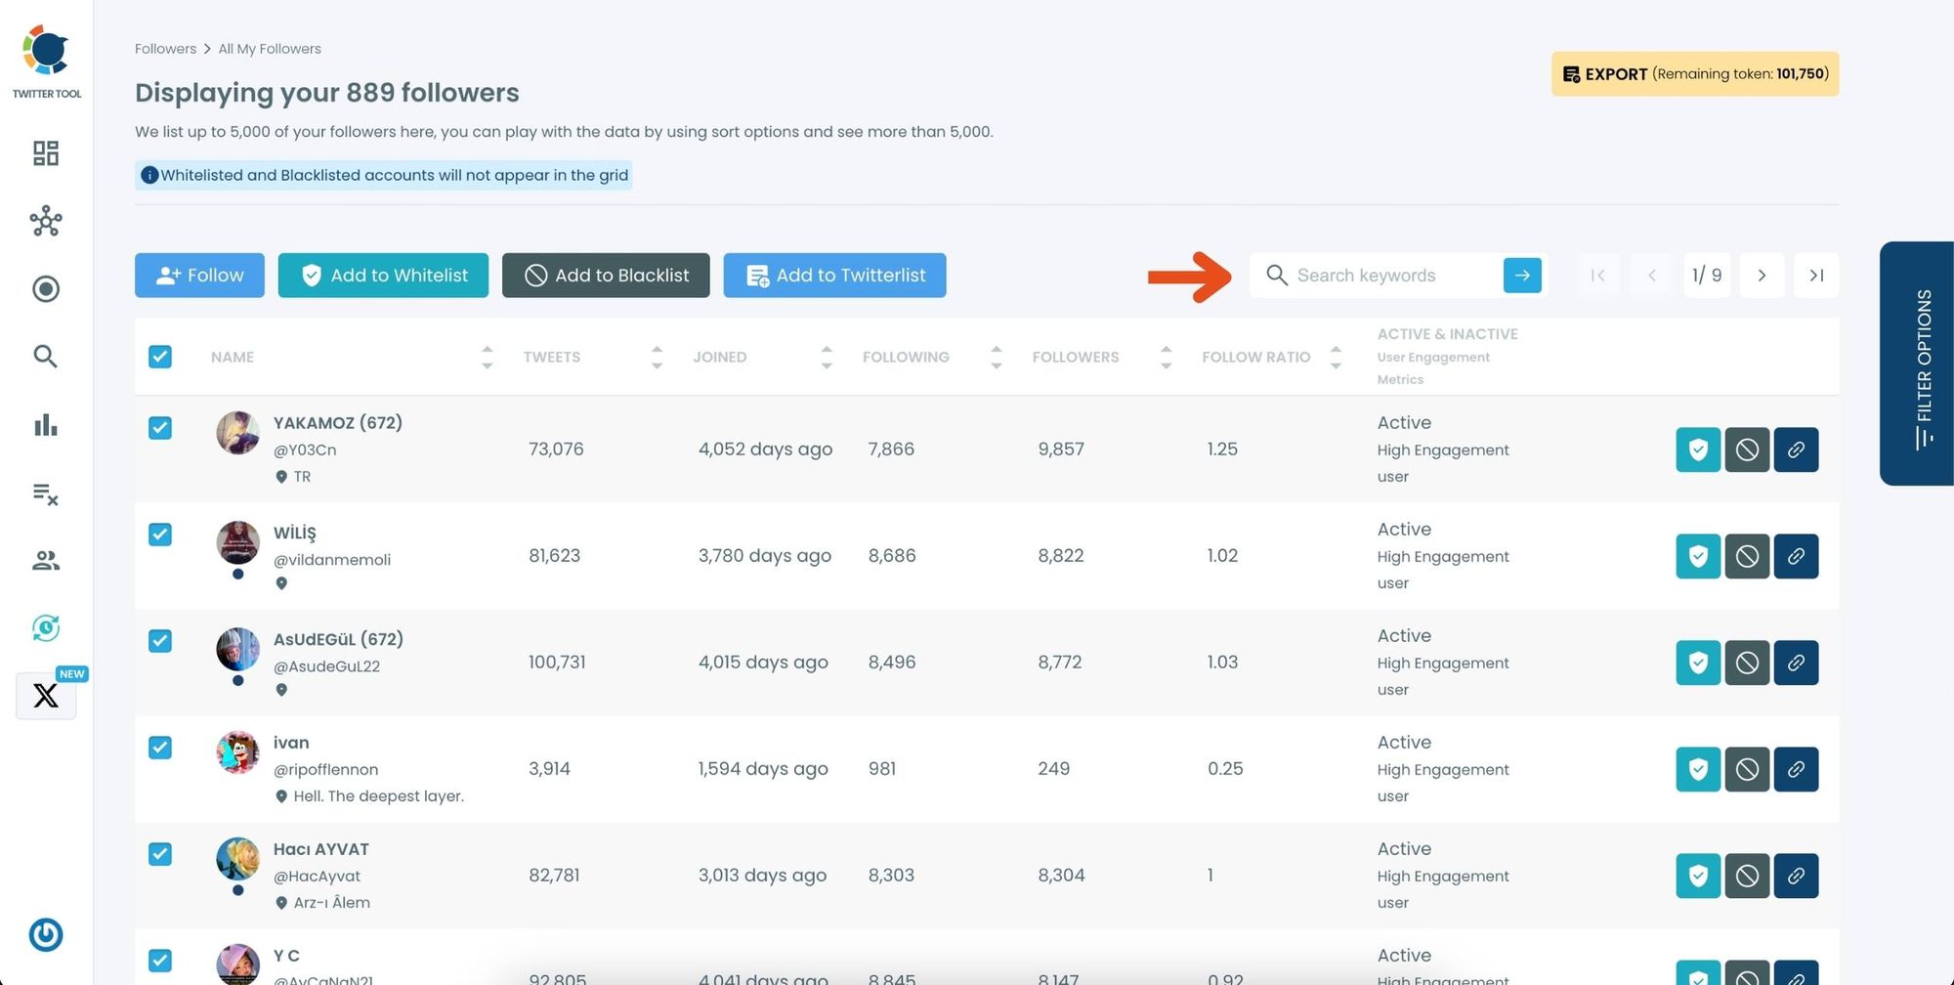This screenshot has height=985, width=1954.
Task: Whitelist YAKAMOZ (672) using shield icon
Action: tap(1698, 450)
